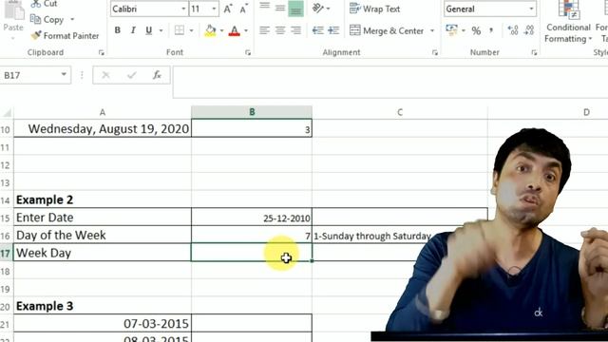608x342 pixels.
Task: Select 'Wednesday, August 19, 2020' cell
Action: pos(103,129)
